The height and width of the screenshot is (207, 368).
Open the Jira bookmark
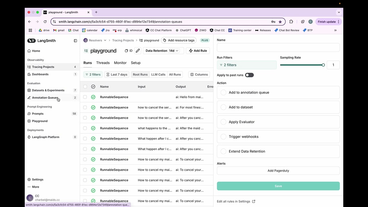105,30
